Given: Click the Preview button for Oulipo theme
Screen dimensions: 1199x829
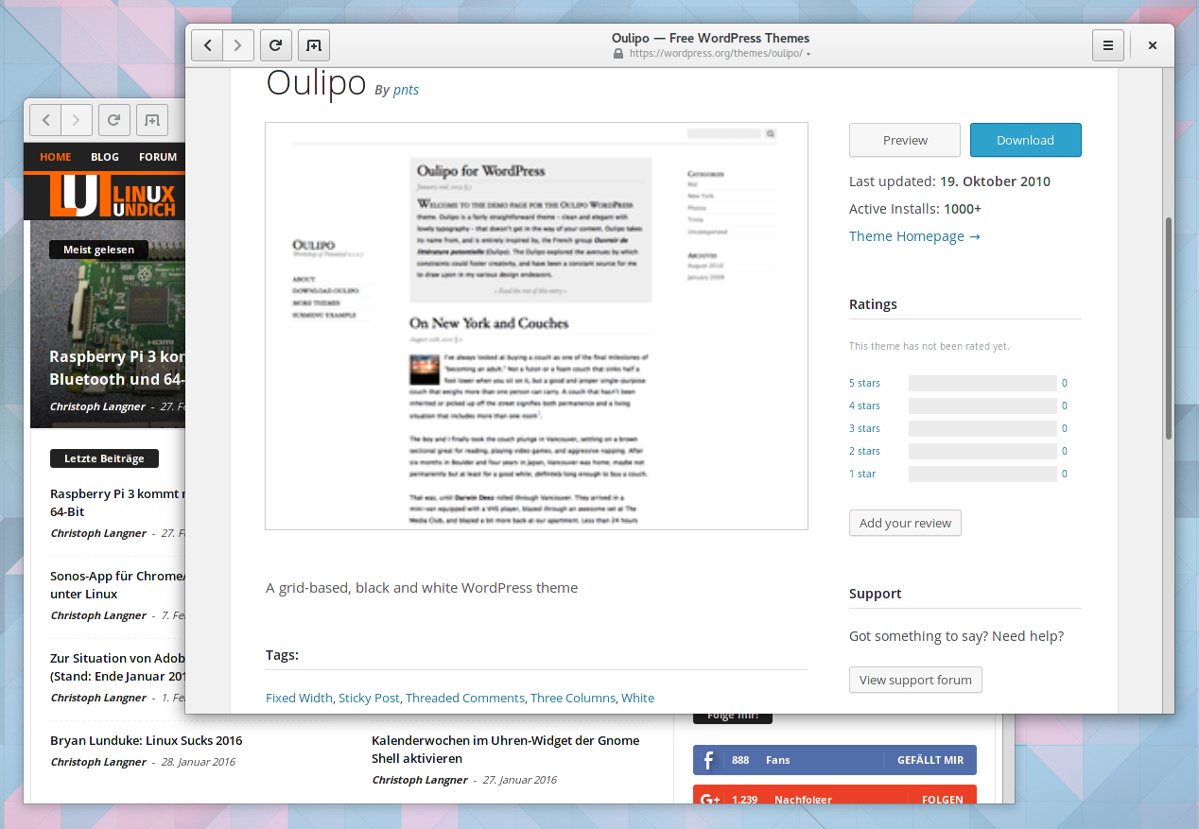Looking at the screenshot, I should [x=905, y=140].
